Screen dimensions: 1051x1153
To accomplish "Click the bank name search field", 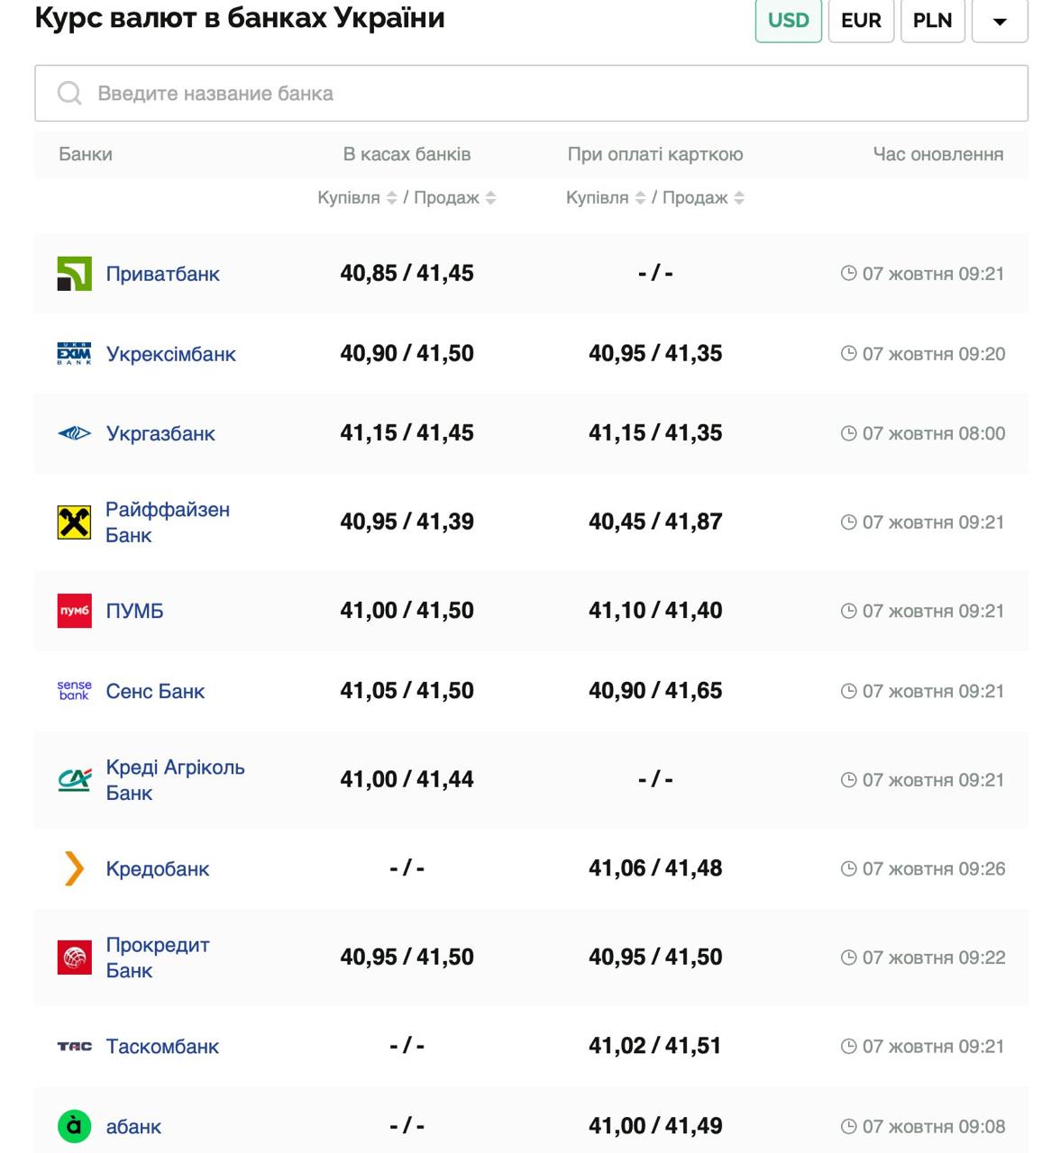I will [531, 93].
